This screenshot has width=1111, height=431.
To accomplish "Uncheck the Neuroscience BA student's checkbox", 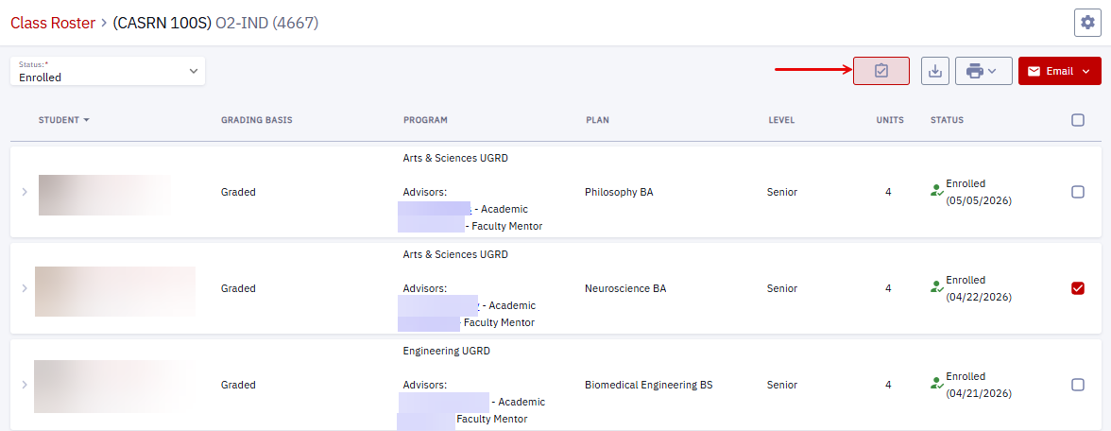I will tap(1078, 288).
